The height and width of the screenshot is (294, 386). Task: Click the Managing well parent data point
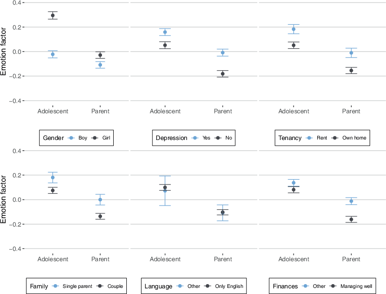click(351, 219)
